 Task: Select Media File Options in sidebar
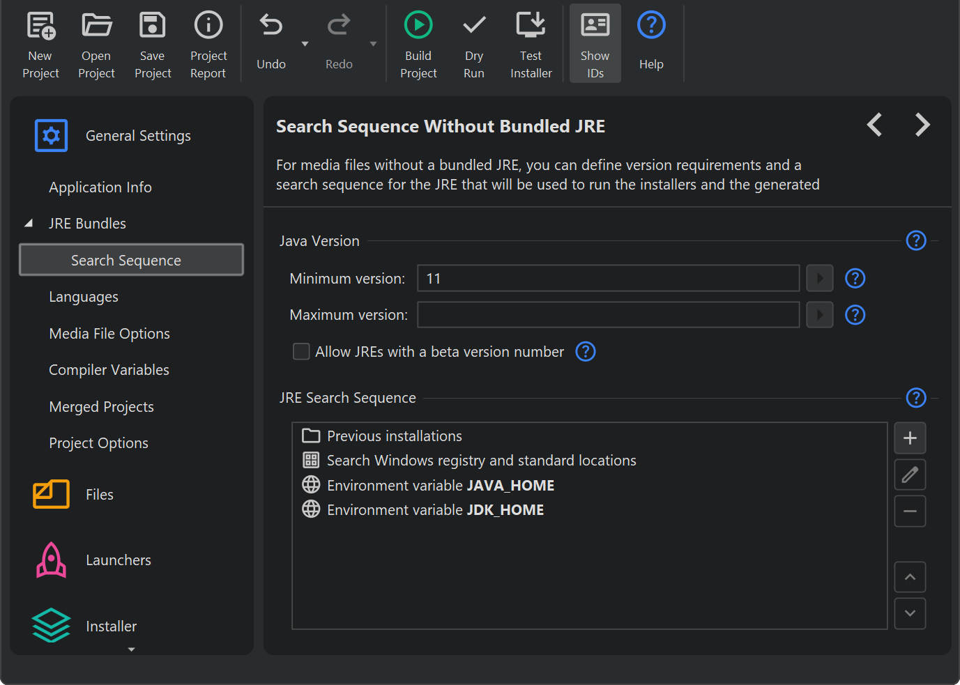tap(109, 334)
